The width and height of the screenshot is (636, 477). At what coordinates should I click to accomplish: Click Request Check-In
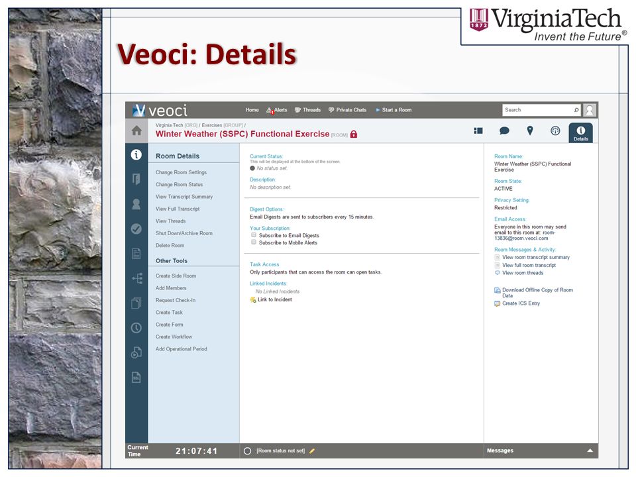[x=176, y=300]
